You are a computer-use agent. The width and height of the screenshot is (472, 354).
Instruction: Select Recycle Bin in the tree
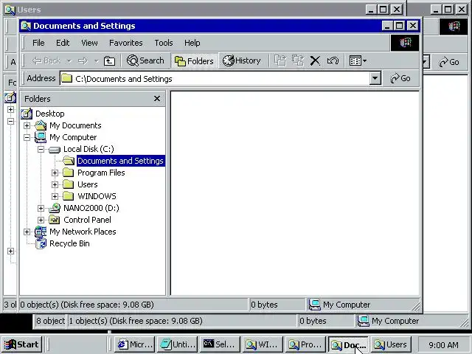(69, 243)
